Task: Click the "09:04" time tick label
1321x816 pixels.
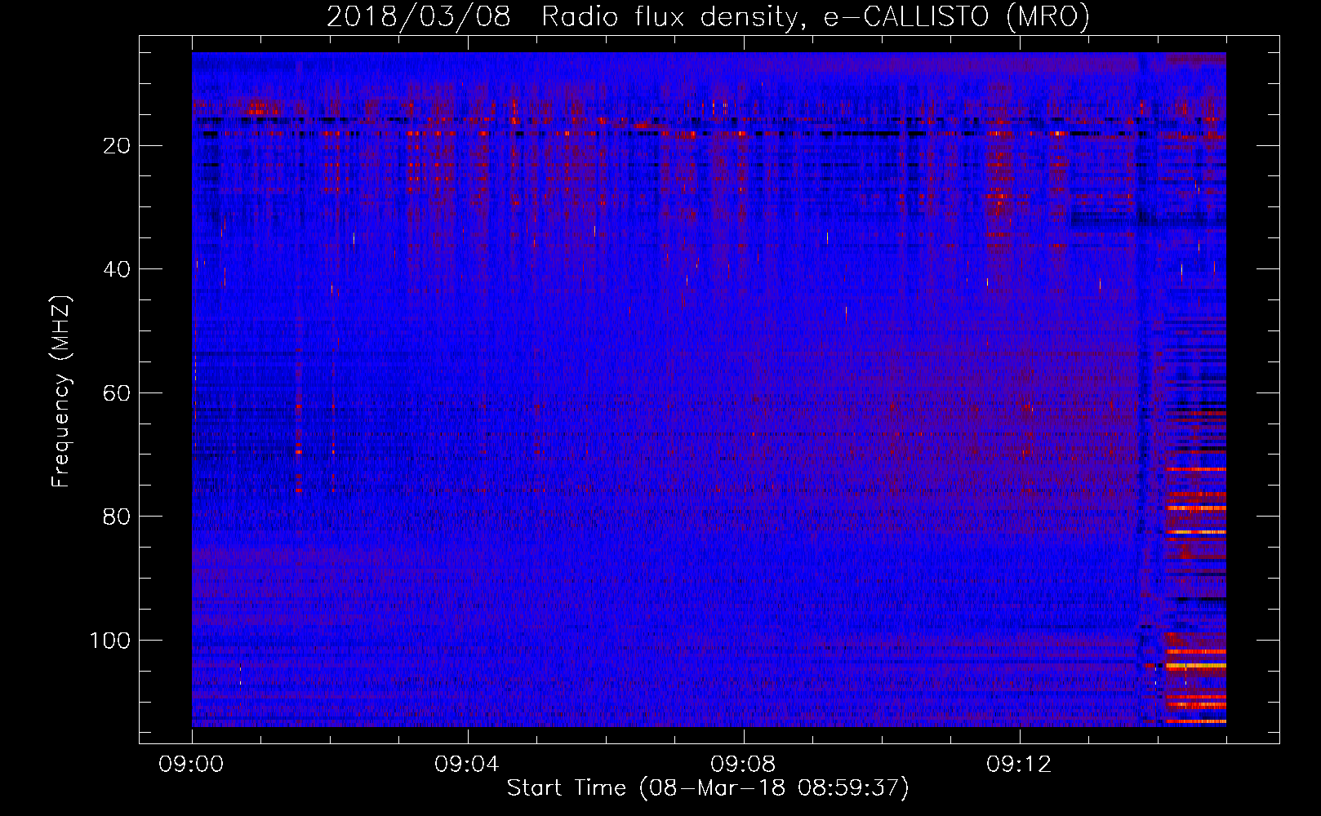Action: point(467,765)
